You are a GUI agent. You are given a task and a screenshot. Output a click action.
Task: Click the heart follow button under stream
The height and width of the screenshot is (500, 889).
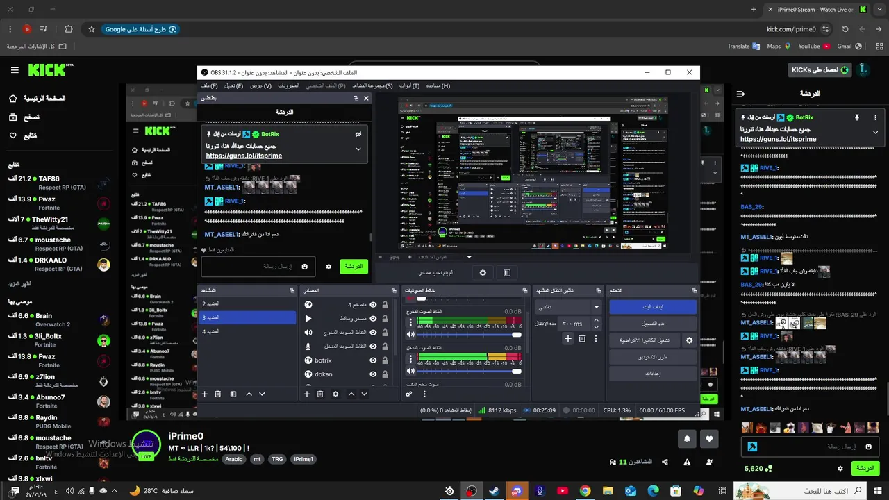click(x=709, y=439)
